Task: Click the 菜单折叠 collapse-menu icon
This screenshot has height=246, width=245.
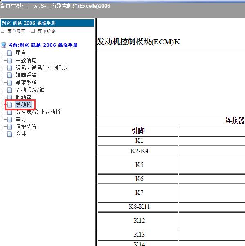Action: 33,31
